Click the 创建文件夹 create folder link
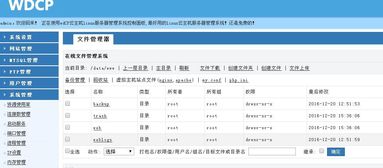The width and height of the screenshot is (383, 168). point(241,68)
